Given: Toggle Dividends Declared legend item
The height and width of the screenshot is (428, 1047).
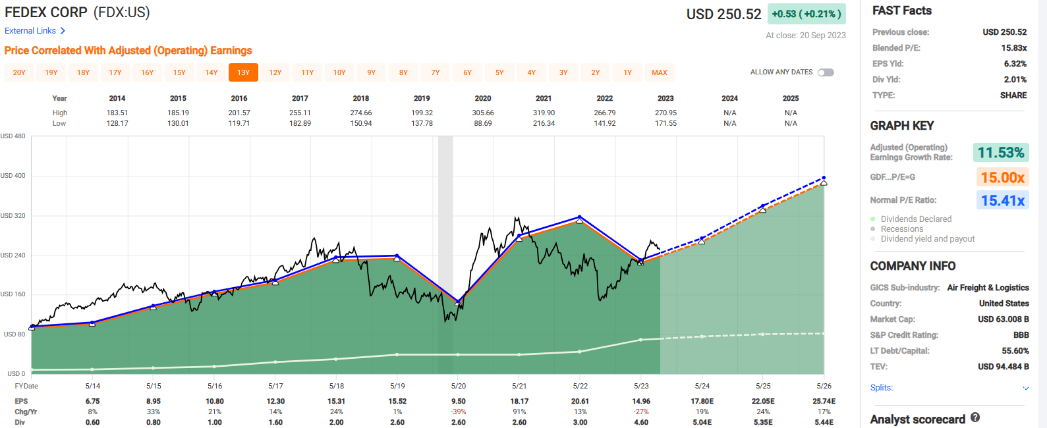Looking at the screenshot, I should tap(910, 219).
